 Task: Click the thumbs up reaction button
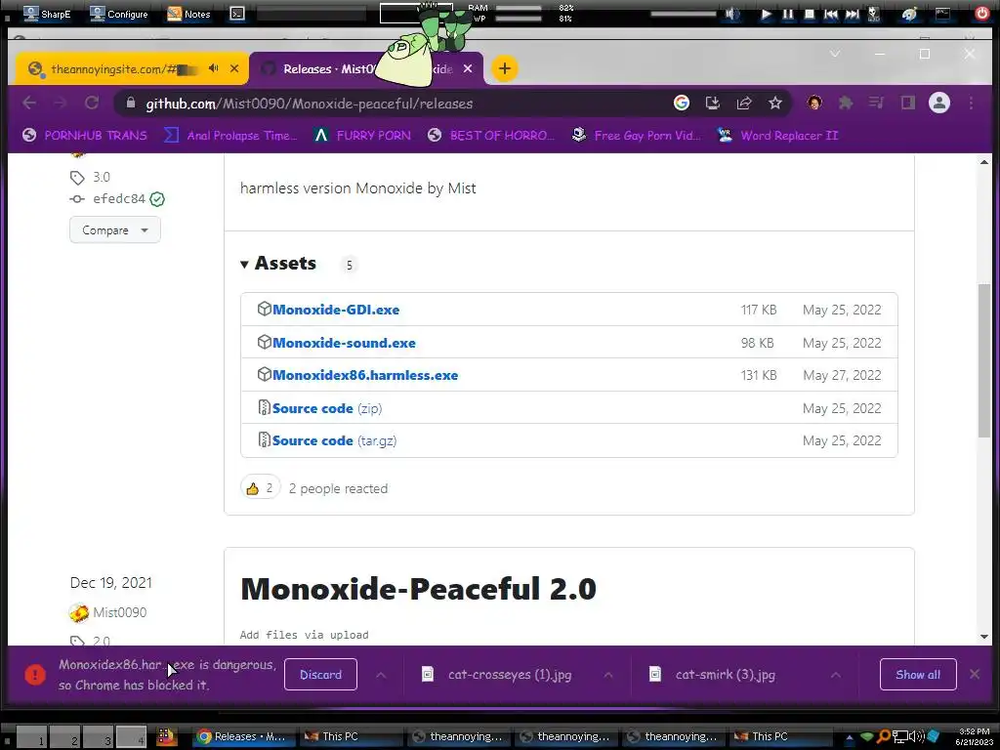(260, 488)
